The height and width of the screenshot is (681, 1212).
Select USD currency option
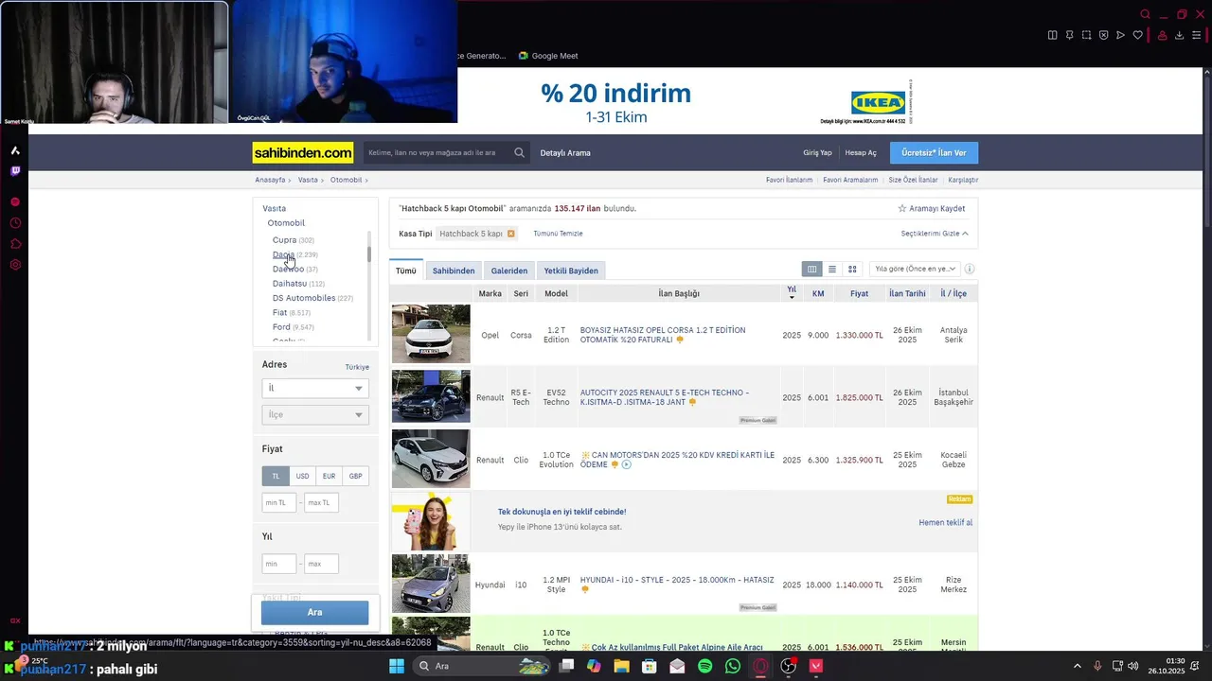[x=302, y=476]
